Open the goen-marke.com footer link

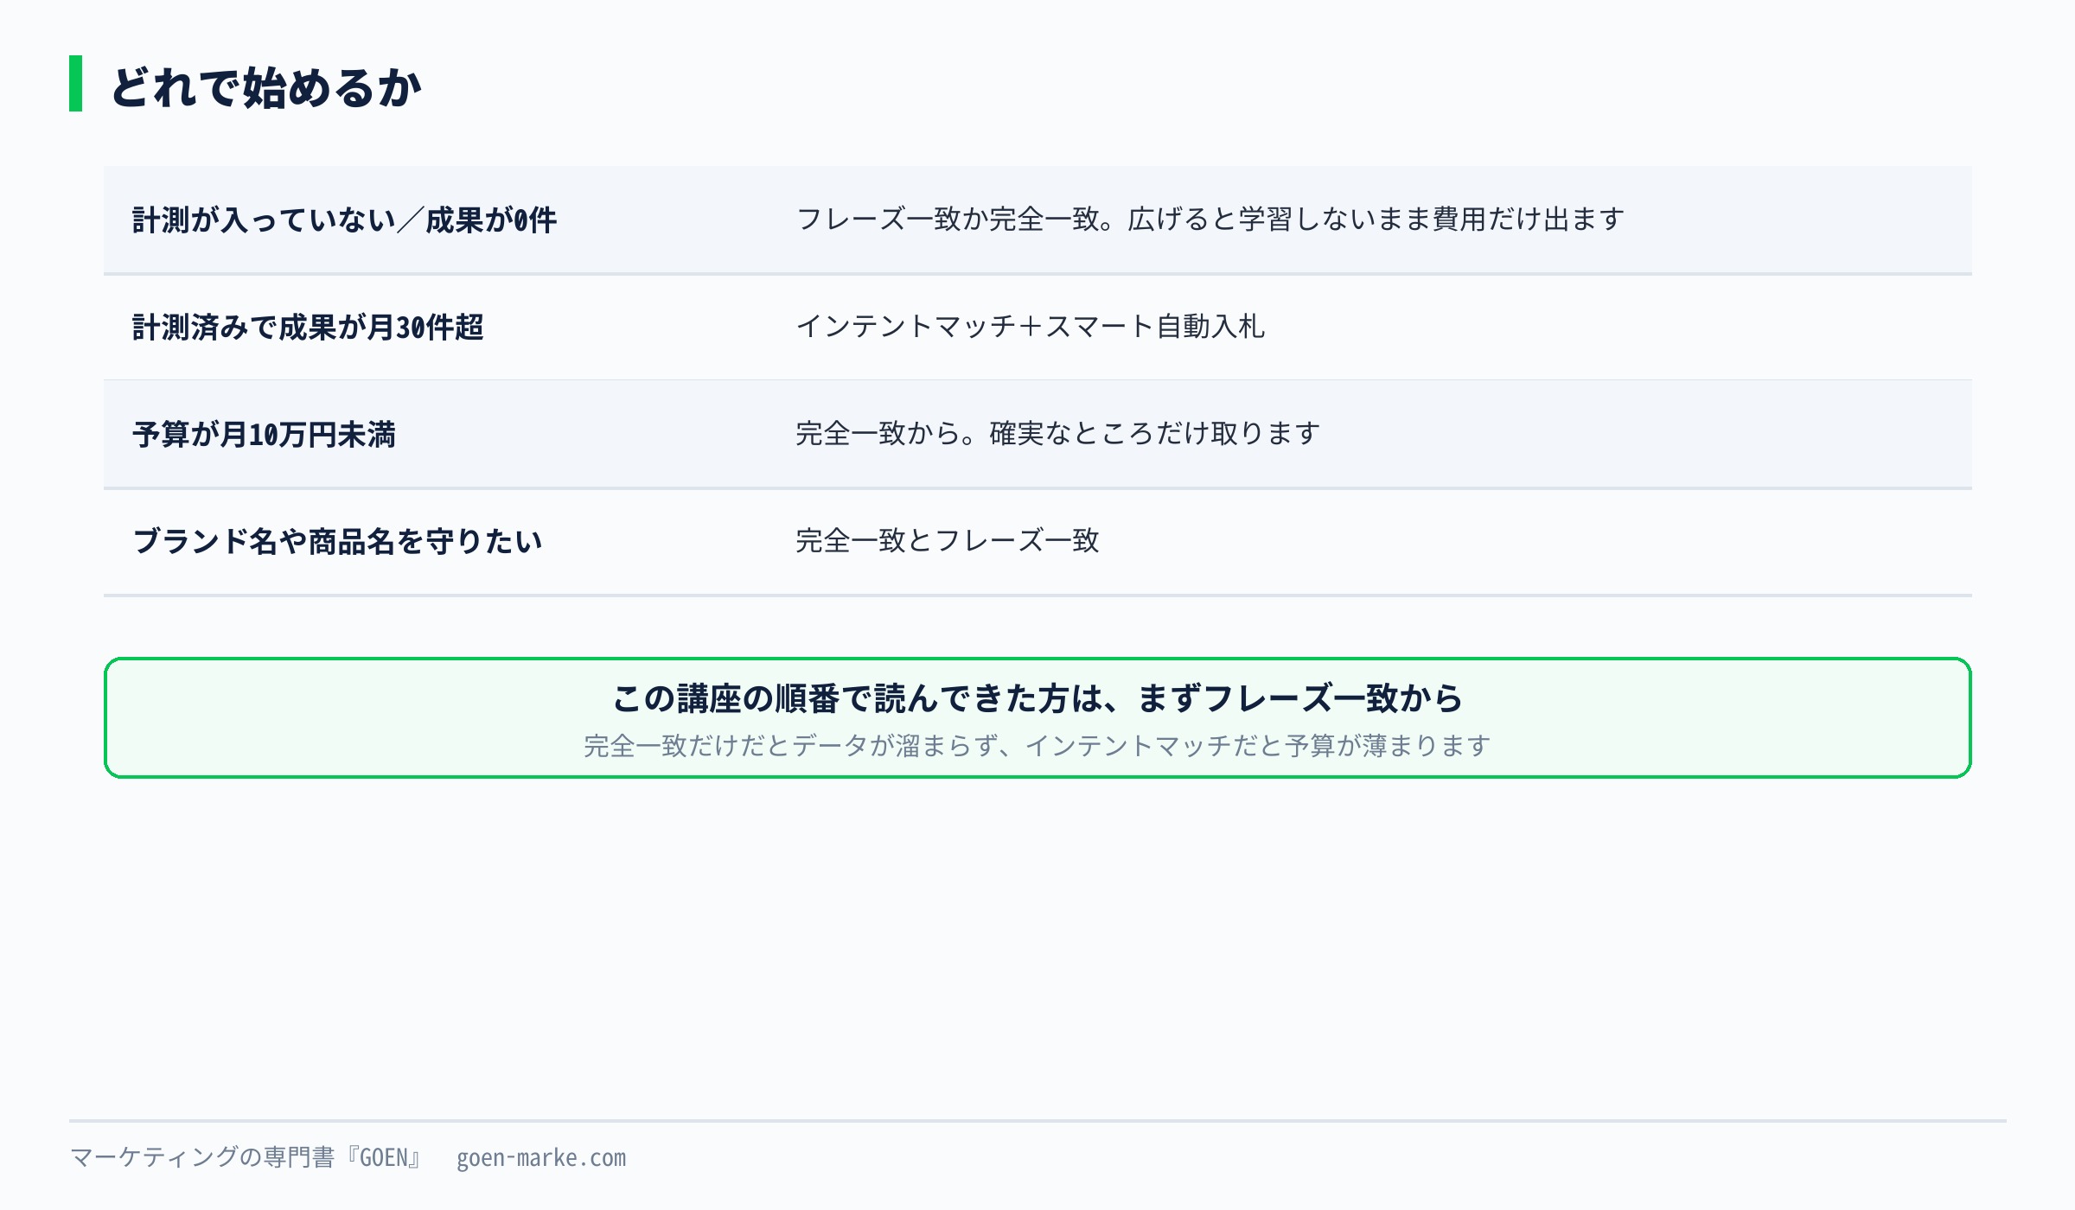click(x=541, y=1158)
